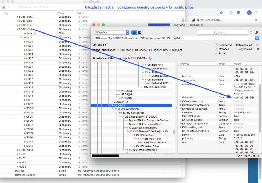
Task: Collapse the XHC@14 tree node
Action: tap(112, 106)
